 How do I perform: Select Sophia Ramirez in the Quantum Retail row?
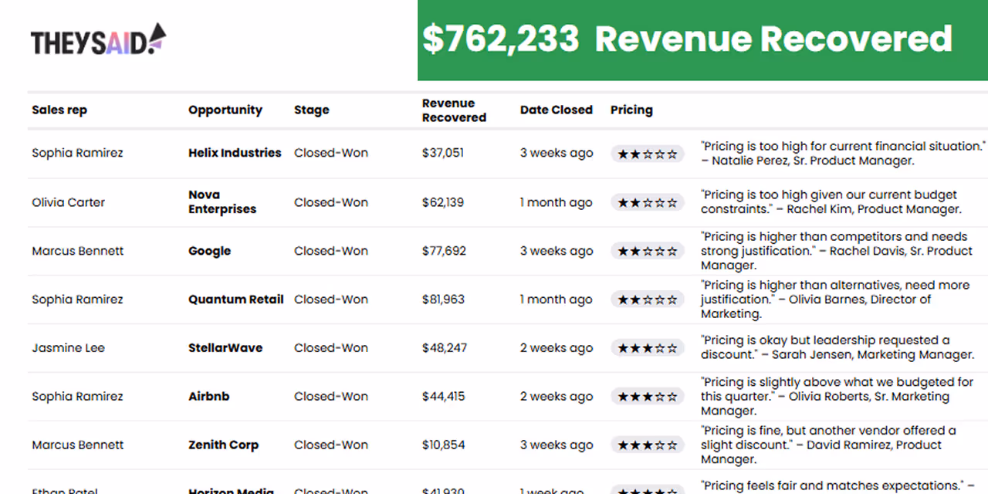(x=77, y=299)
